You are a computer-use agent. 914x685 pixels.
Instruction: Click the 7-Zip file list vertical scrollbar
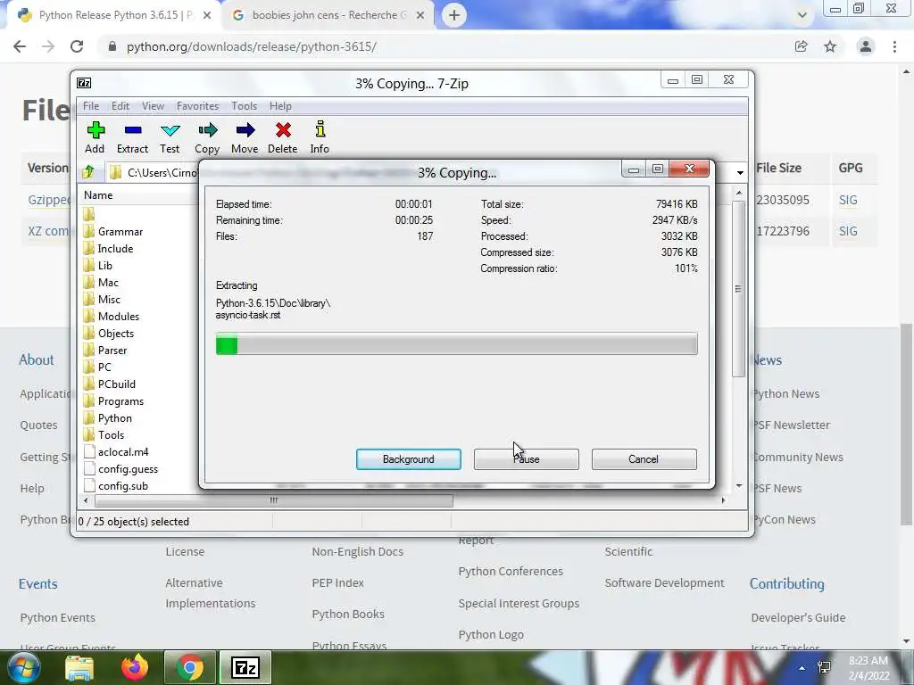coord(739,289)
